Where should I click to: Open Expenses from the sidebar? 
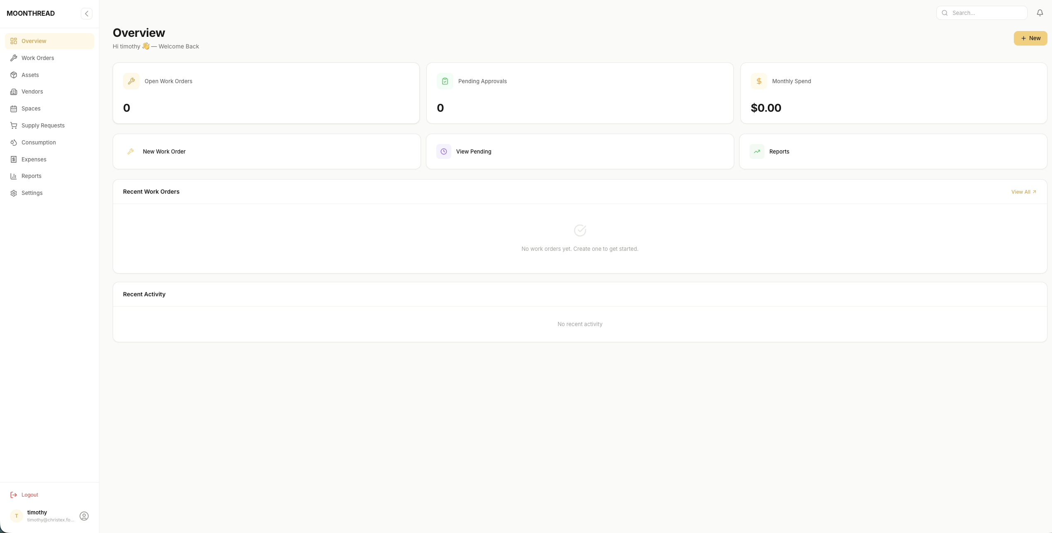(34, 159)
